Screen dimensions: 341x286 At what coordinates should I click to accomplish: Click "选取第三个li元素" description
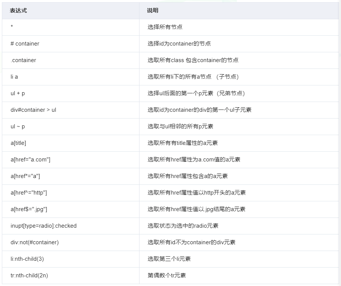click(x=169, y=259)
